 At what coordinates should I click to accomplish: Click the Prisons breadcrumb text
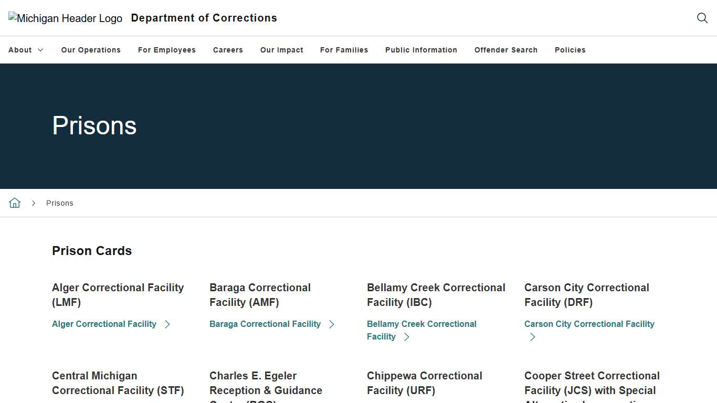(x=60, y=203)
